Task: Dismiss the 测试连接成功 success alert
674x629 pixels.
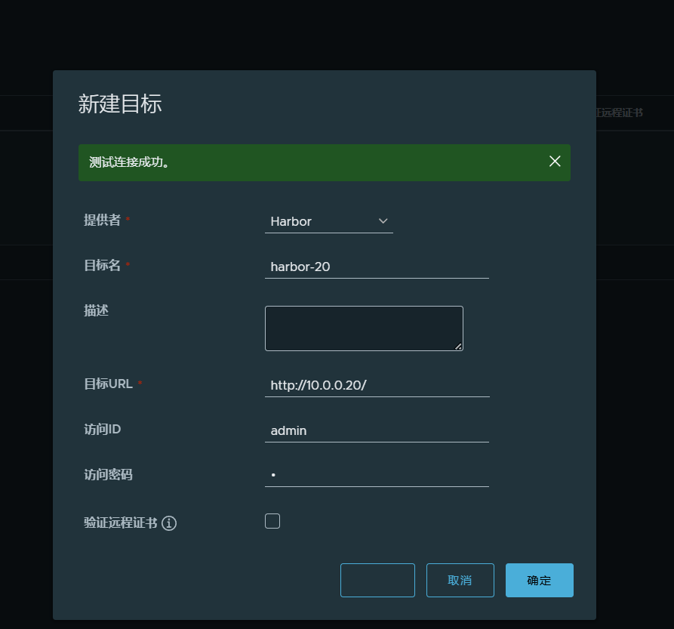Action: [x=555, y=162]
